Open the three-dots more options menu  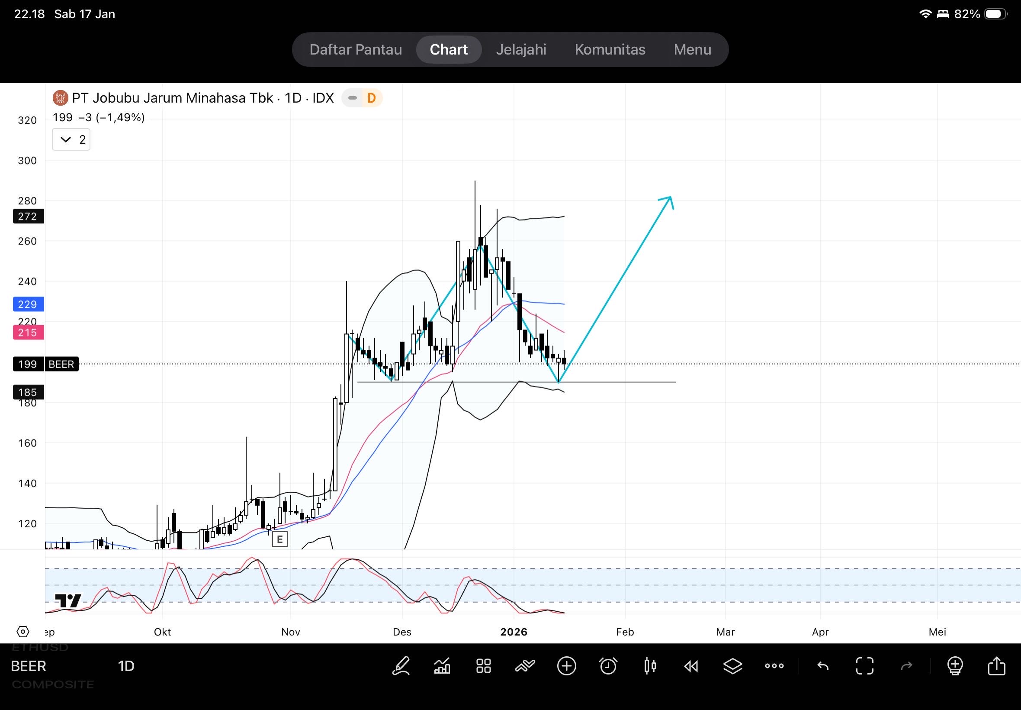pyautogui.click(x=774, y=666)
